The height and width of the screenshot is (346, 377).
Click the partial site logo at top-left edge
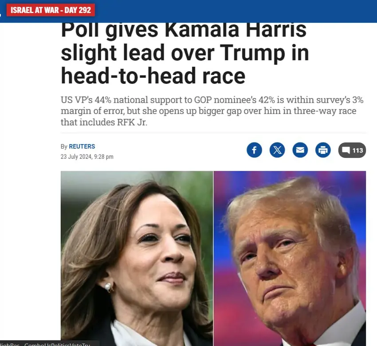(0, 15)
